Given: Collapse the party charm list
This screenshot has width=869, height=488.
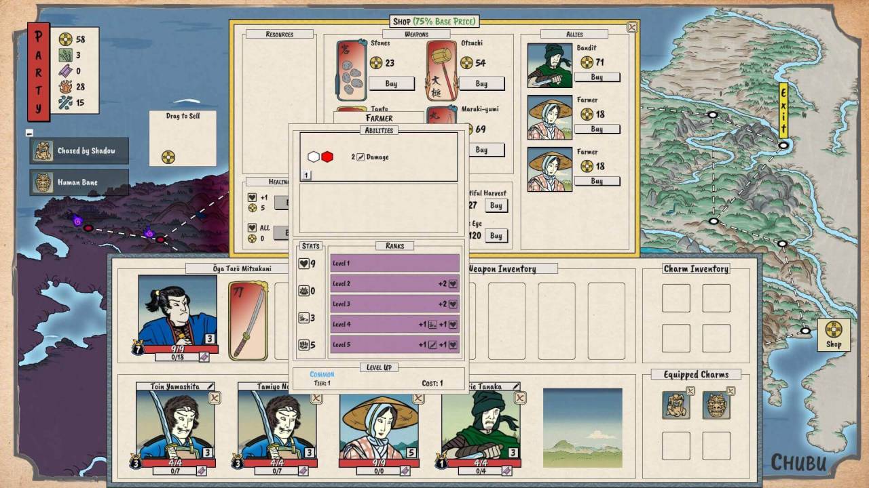Looking at the screenshot, I should [x=30, y=134].
